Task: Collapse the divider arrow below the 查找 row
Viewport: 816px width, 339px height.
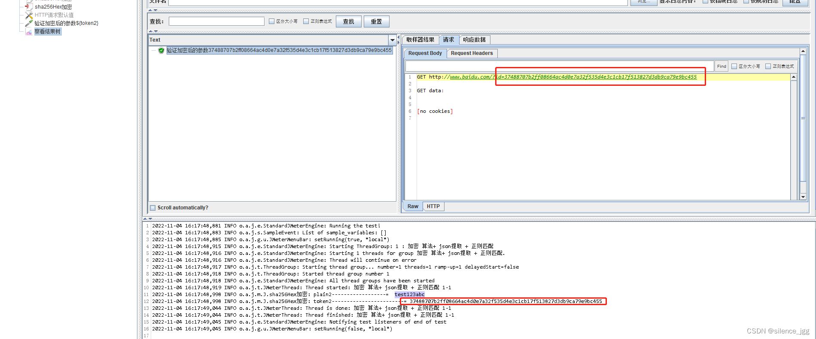Action: click(151, 31)
